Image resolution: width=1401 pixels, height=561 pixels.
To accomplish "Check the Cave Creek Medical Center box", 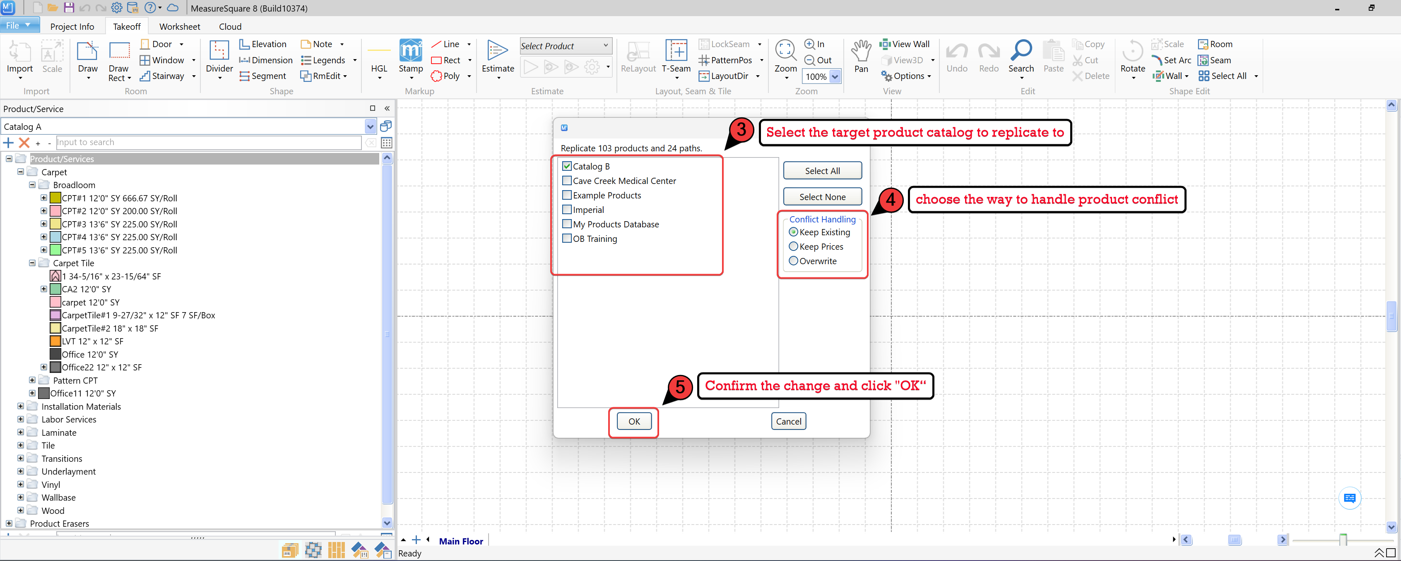I will [567, 180].
